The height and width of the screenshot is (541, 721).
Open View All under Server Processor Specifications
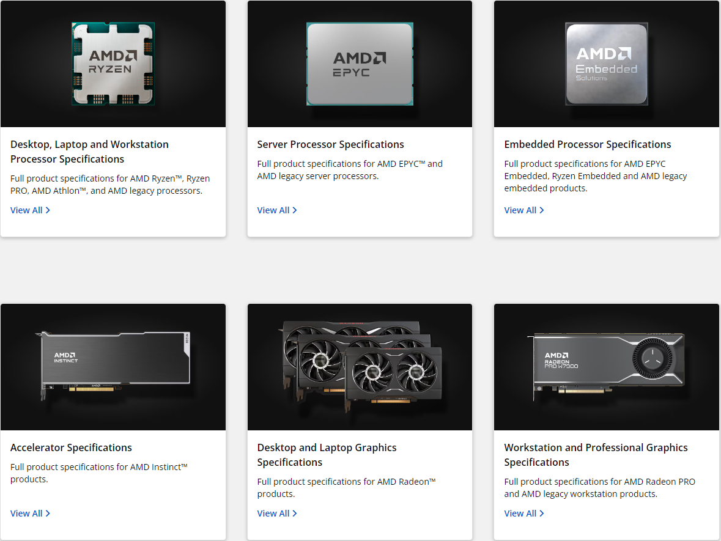coord(277,210)
